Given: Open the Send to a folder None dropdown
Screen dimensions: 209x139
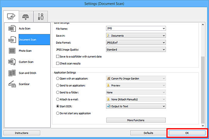Looking at the screenshot, I should 136,92.
